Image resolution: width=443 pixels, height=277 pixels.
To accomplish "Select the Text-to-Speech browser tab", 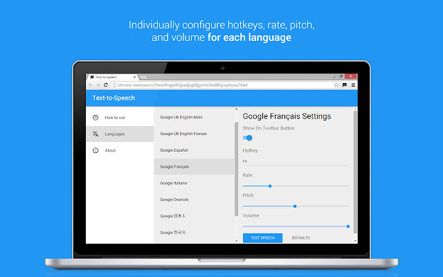I will 113,77.
